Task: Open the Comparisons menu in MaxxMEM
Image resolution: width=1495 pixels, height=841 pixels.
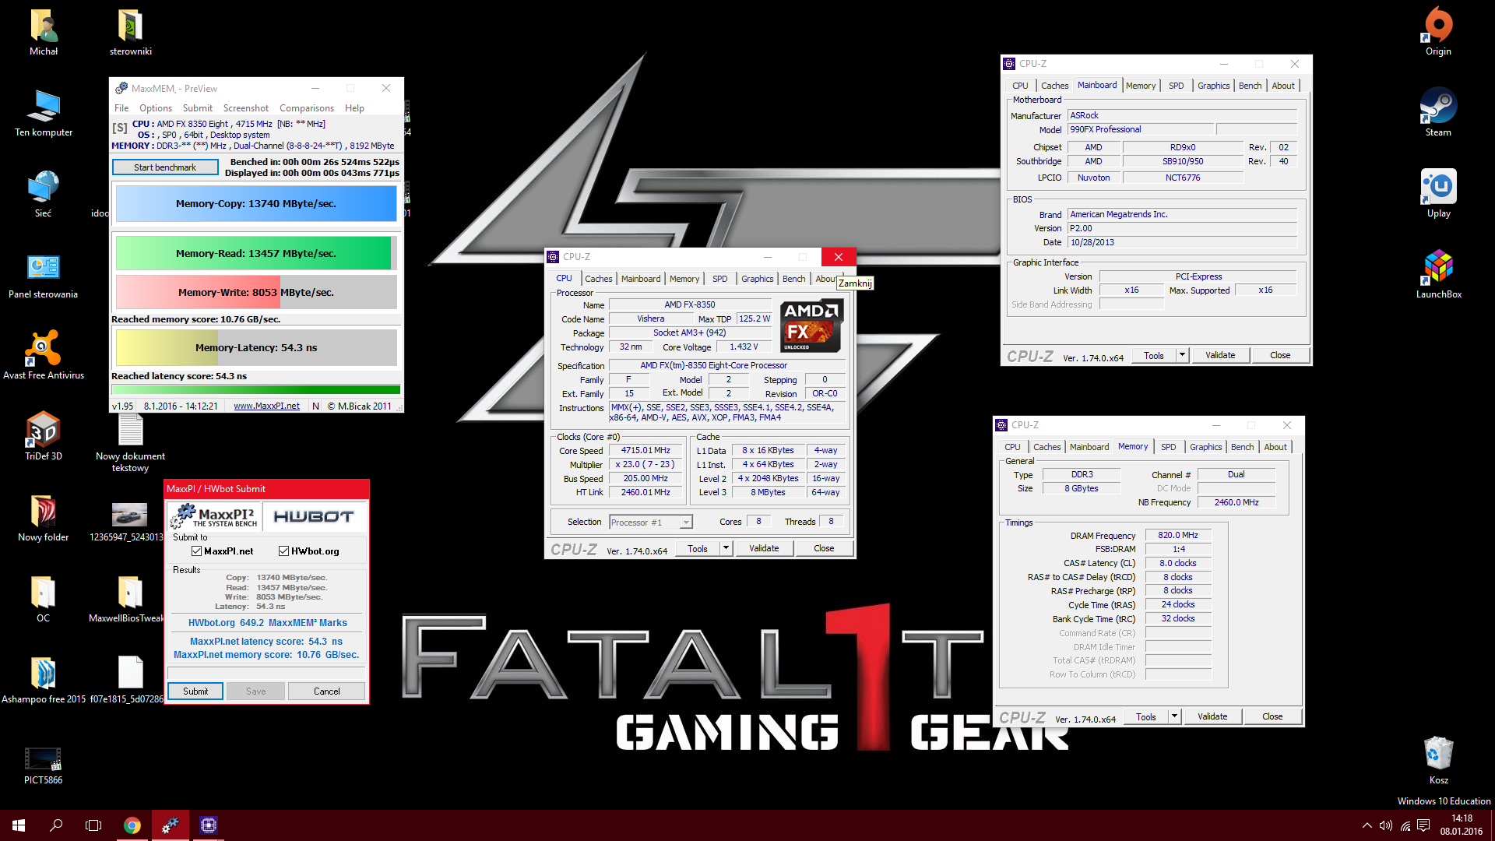Action: point(307,108)
